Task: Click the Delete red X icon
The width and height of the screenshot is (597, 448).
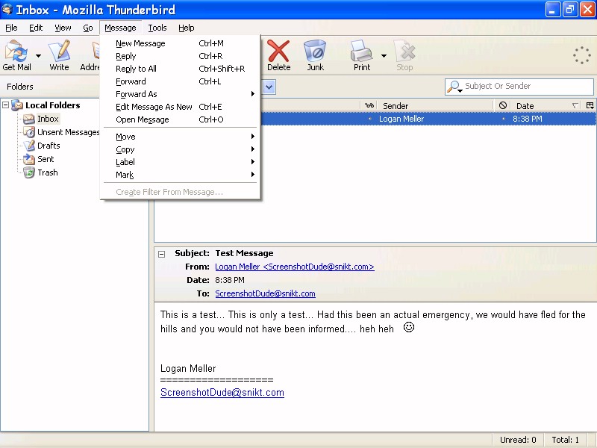Action: click(278, 51)
